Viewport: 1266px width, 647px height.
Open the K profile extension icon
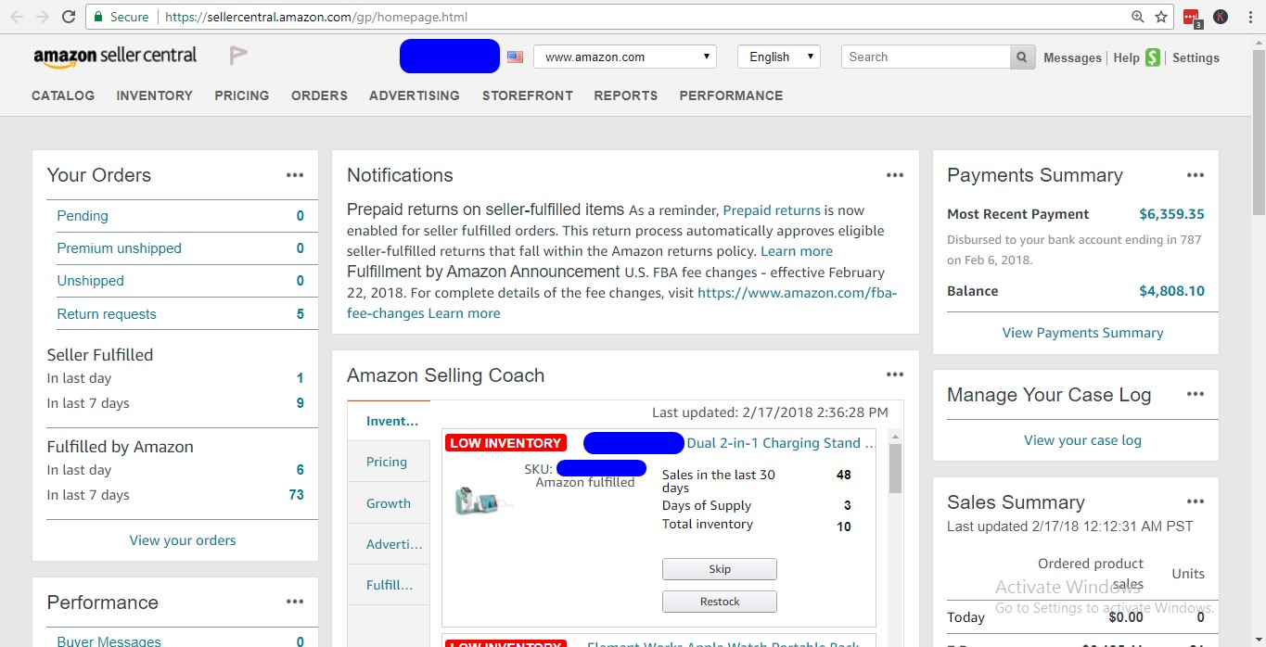[x=1221, y=17]
